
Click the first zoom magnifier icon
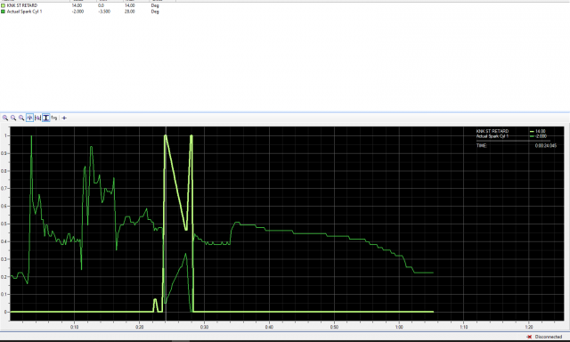[5, 118]
